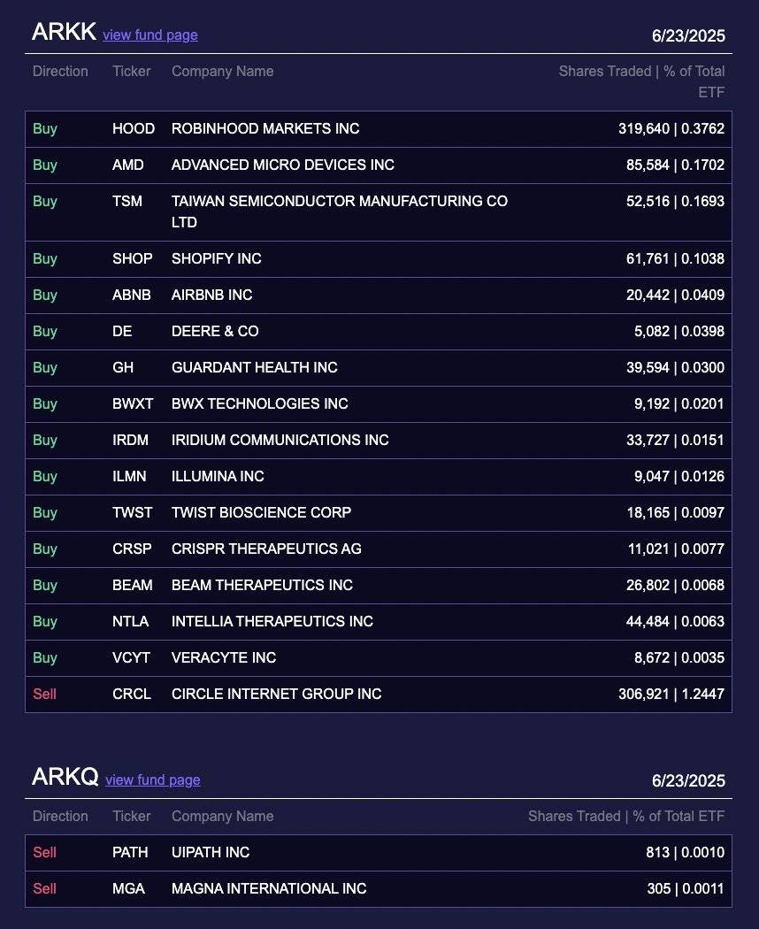
Task: Click the Direction column header in ARKK
Action: click(x=60, y=72)
